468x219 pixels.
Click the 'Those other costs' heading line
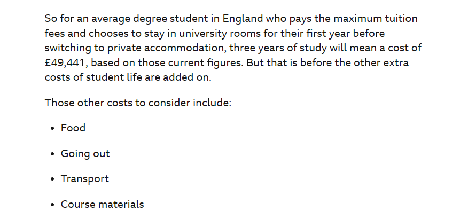[138, 103]
